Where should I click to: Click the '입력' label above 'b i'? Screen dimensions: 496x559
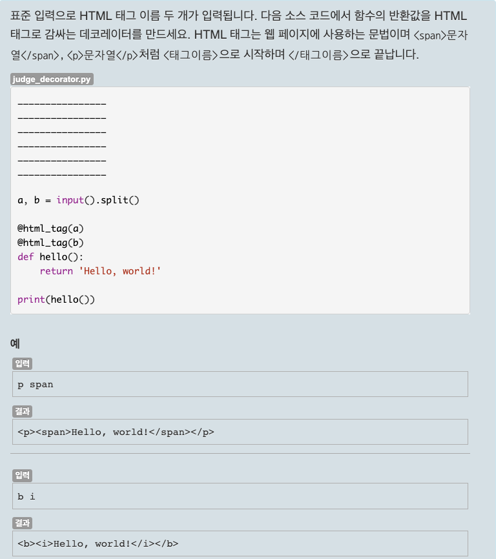tap(23, 476)
